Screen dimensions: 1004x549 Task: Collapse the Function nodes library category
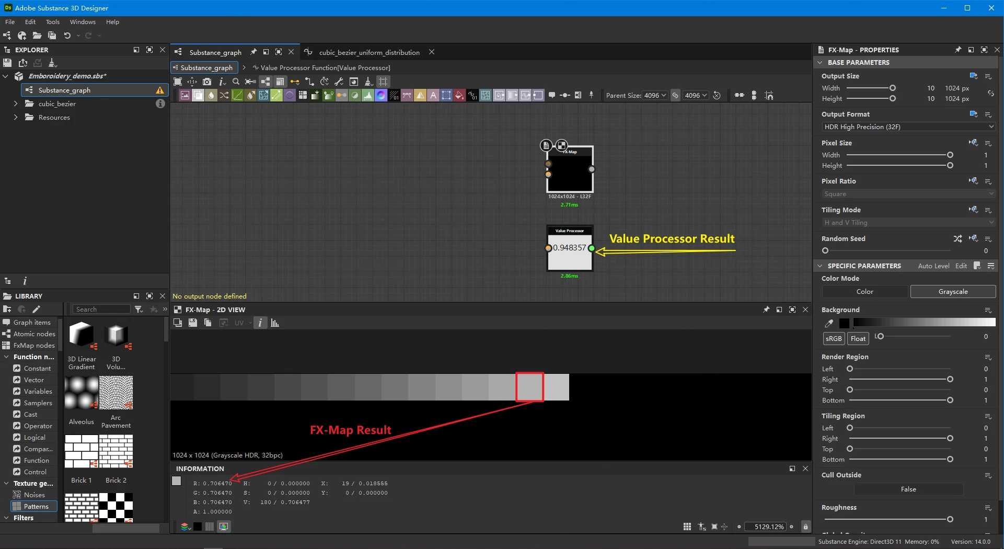coord(6,357)
